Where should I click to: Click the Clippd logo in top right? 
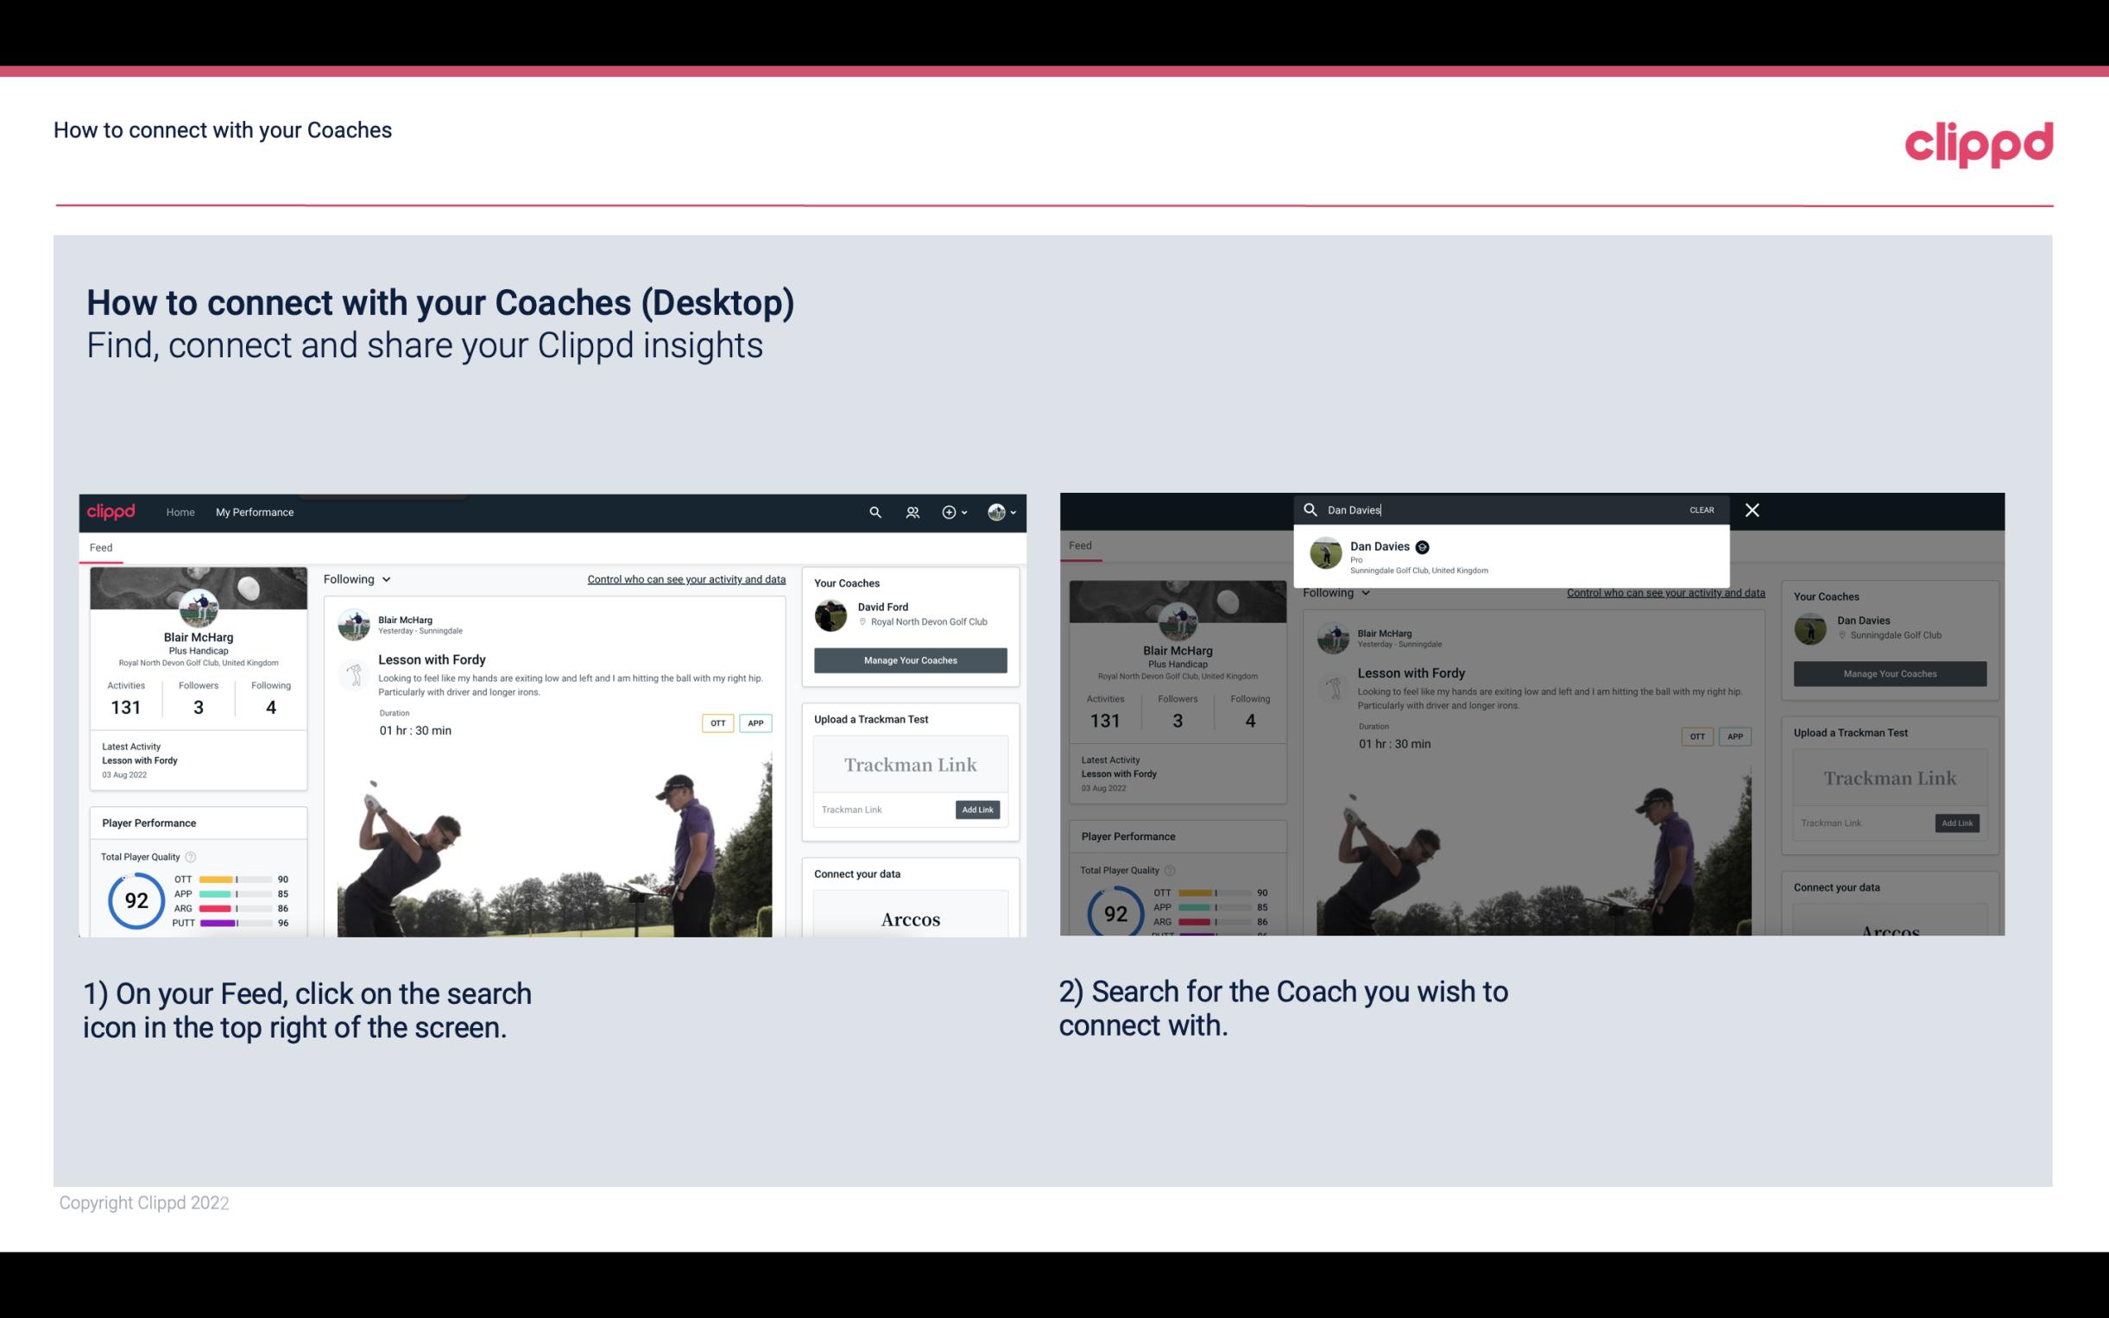(1979, 142)
